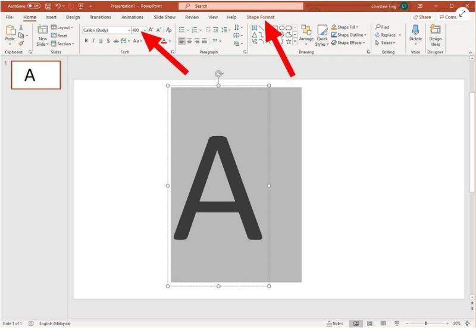Click the Undo icon in title bar
476x330 pixels.
[58, 6]
